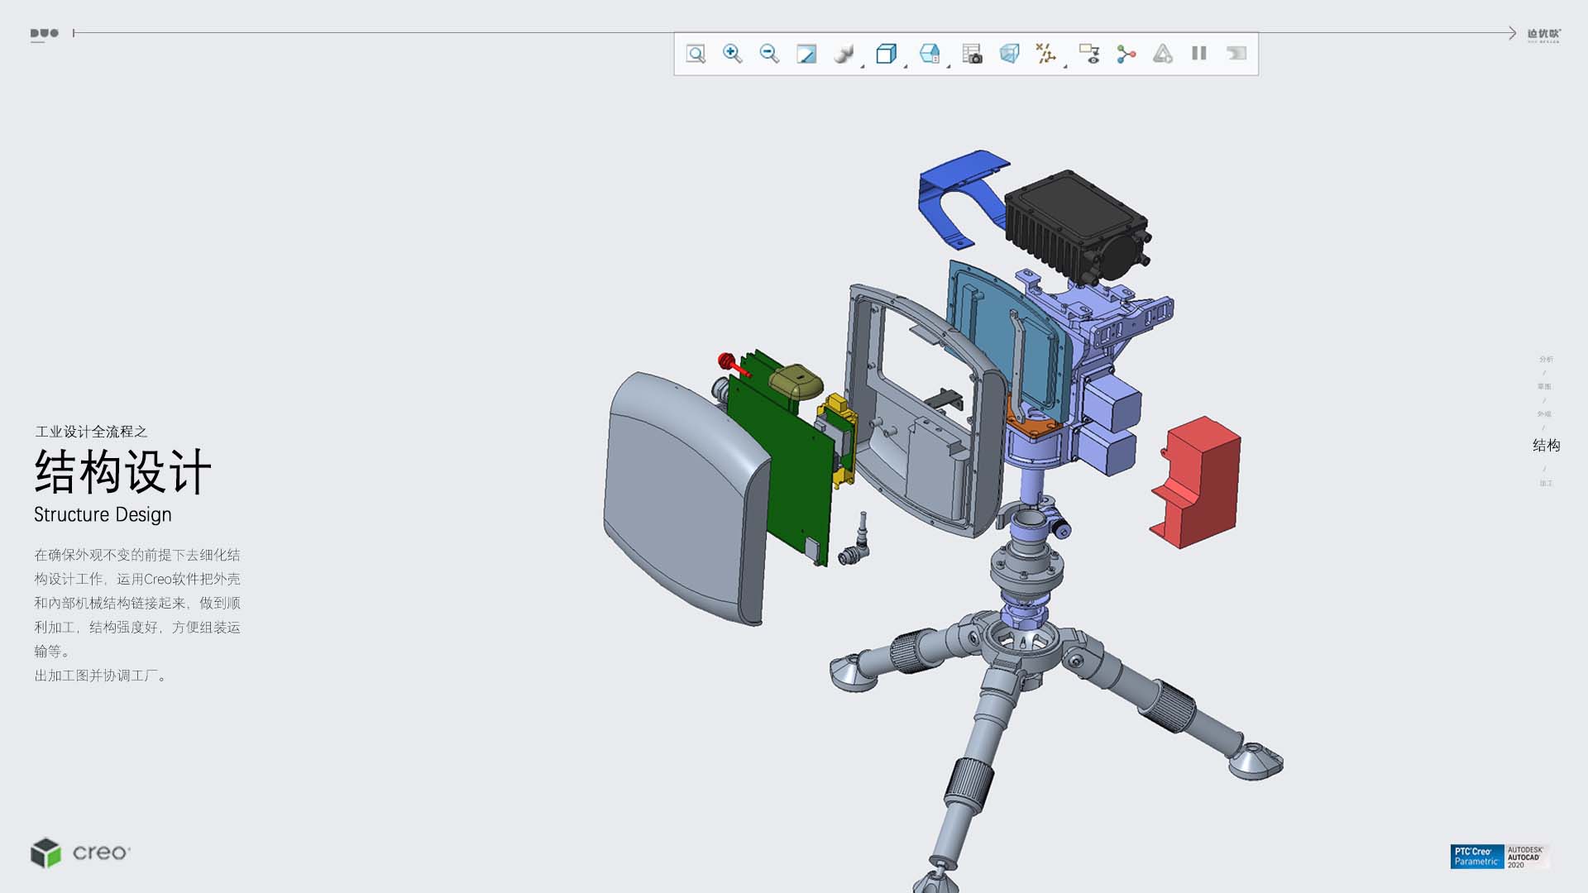Click the Autodesk AutoCAD 2020 badge
Viewport: 1588px width, 893px height.
(1526, 857)
